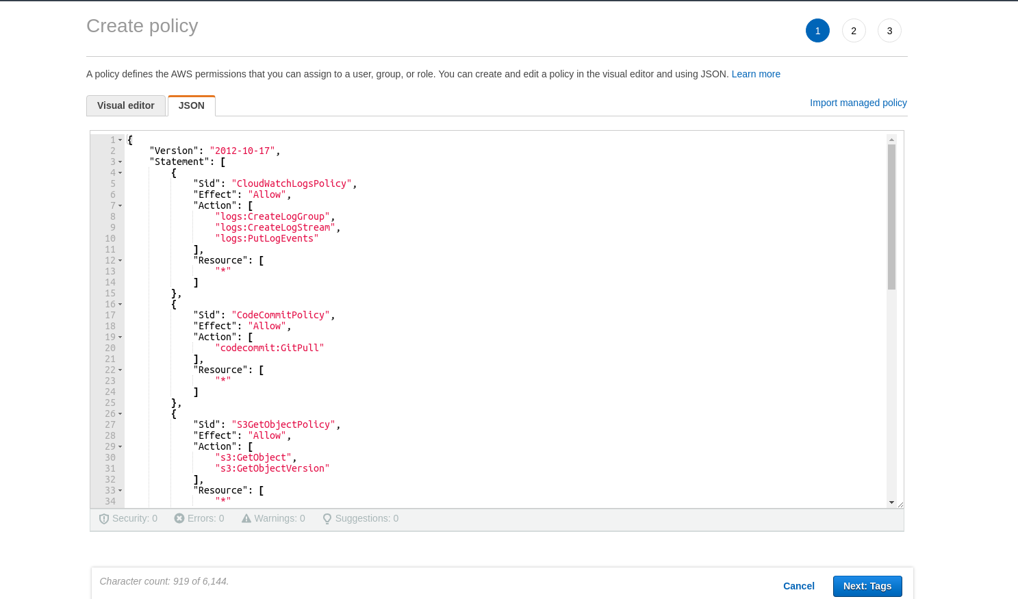Switch to the Visual editor tab
Viewport: 1018px width, 599px height.
point(126,105)
